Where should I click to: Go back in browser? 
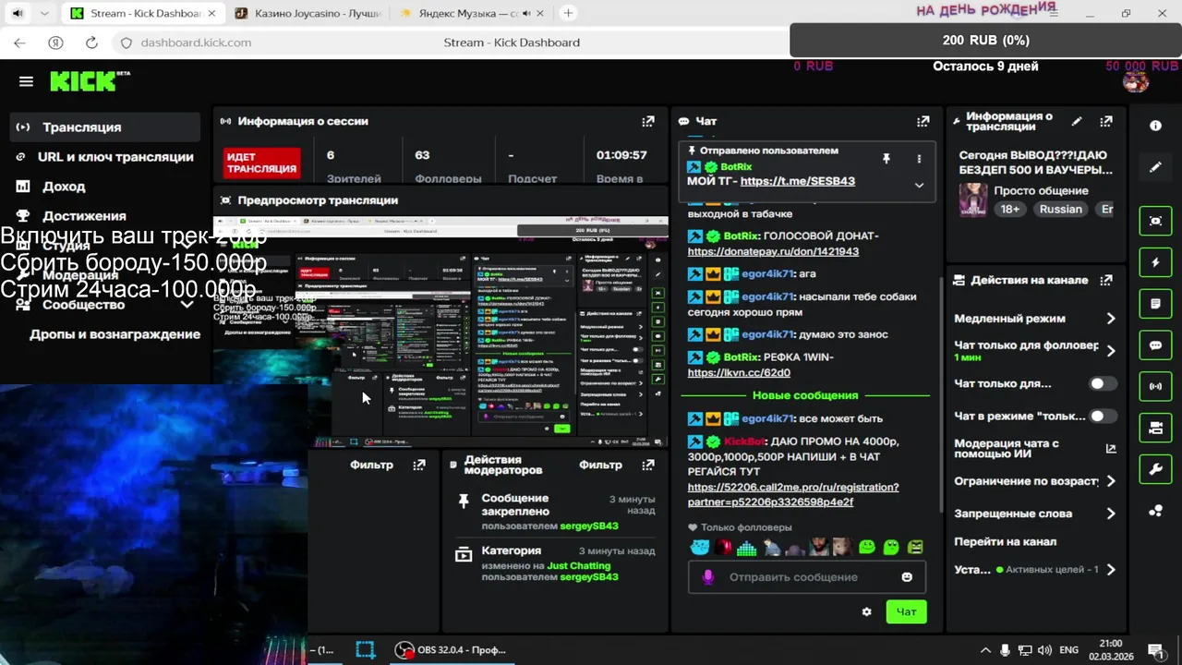coord(19,42)
